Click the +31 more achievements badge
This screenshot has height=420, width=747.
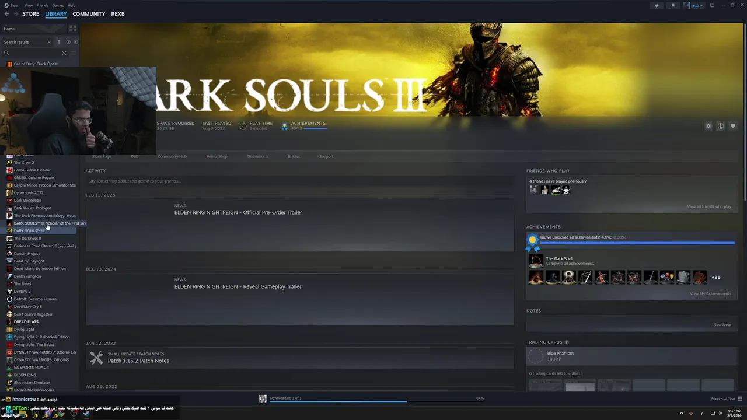point(715,277)
